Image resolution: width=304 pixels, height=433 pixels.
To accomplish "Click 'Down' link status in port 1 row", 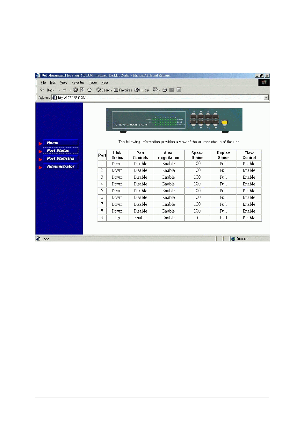I will pos(117,164).
